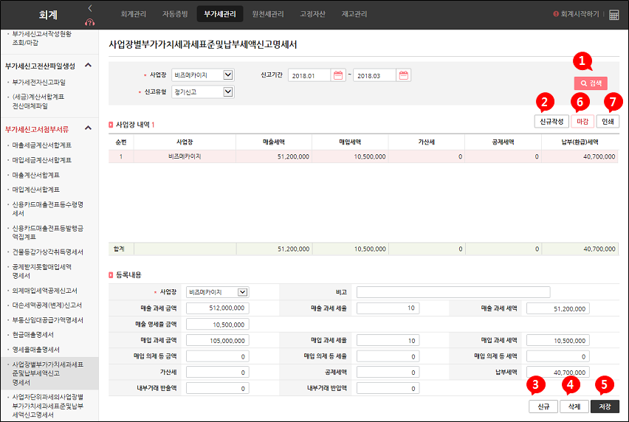
Task: Click the 비고 remarks input field
Action: coord(453,292)
